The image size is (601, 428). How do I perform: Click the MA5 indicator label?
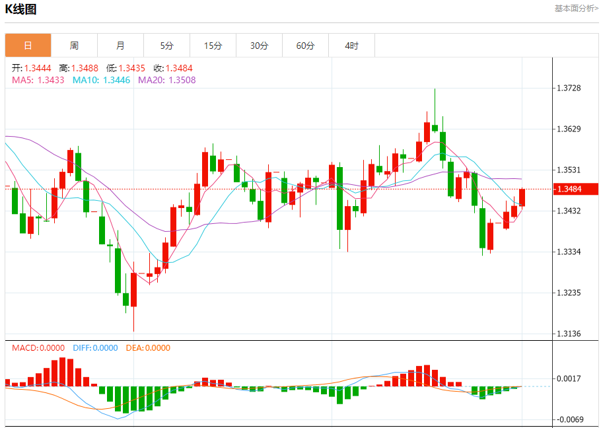pyautogui.click(x=38, y=80)
